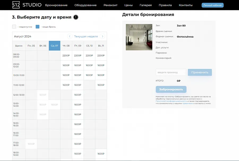Click the Зал 80 hall photo thumbnail
The height and width of the screenshot is (161, 239).
(x=139, y=37)
